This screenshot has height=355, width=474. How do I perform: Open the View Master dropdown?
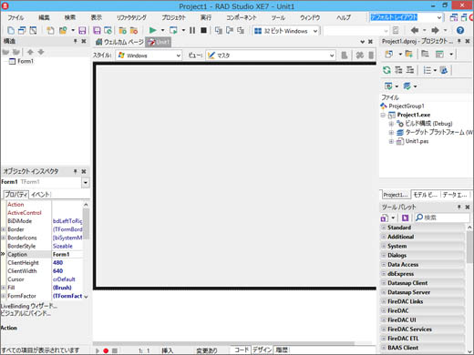coord(332,56)
